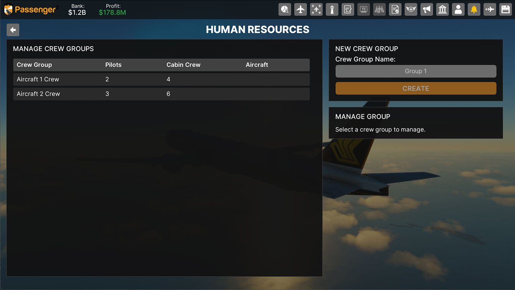The height and width of the screenshot is (290, 515).
Task: Click the document with checkmark icon
Action: (x=395, y=9)
